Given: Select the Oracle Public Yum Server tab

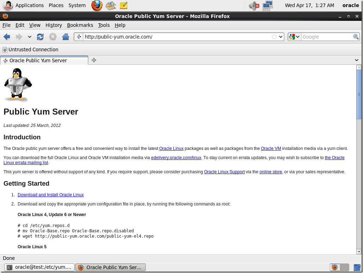Looking at the screenshot, I should [x=44, y=60].
